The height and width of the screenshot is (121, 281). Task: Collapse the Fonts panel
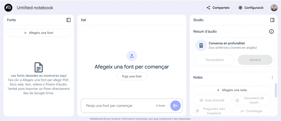[x=69, y=20]
